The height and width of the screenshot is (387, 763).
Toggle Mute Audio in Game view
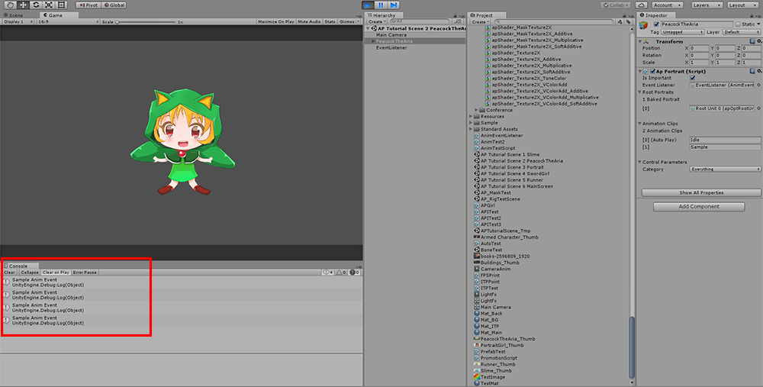coord(309,21)
